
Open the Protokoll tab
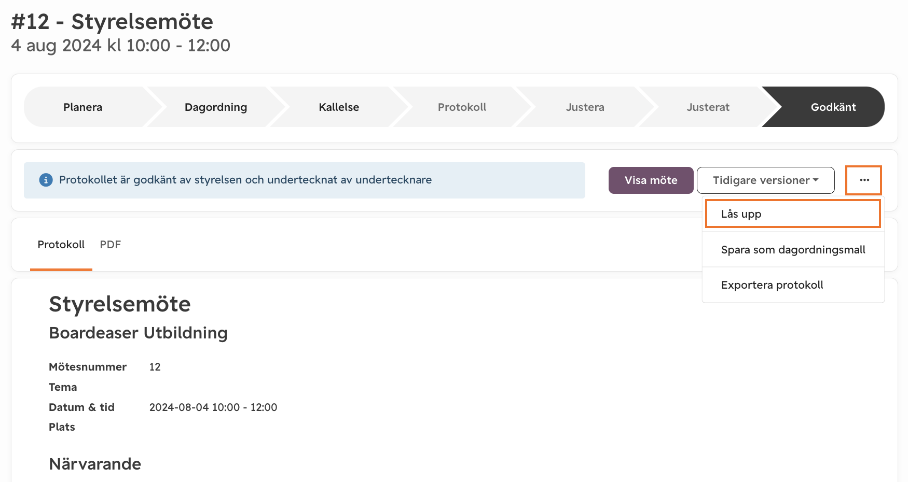[x=61, y=245]
